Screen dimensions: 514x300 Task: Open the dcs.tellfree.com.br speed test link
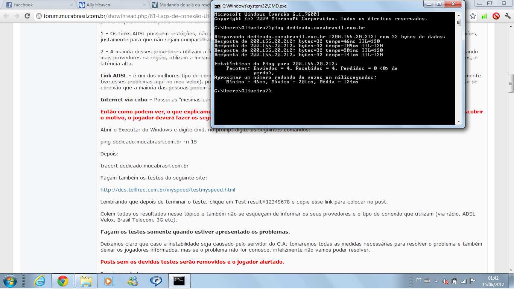coord(167,190)
